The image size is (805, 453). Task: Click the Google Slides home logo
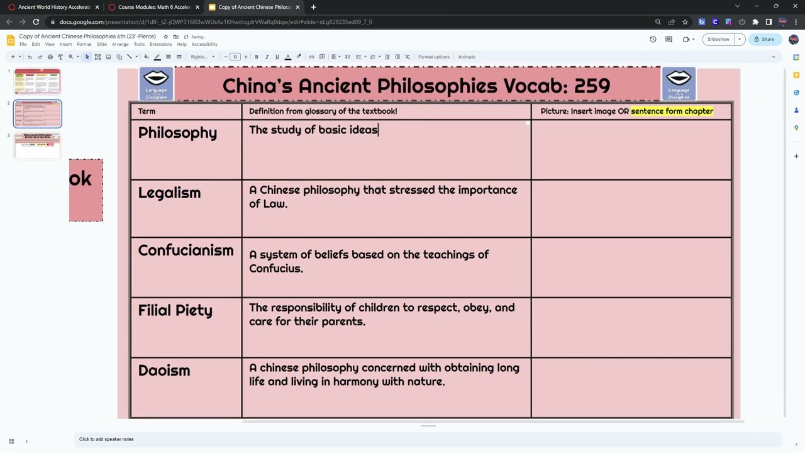click(x=11, y=40)
